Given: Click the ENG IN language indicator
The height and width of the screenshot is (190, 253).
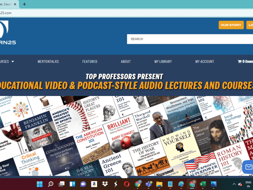Looking at the screenshot, I should [x=248, y=184].
